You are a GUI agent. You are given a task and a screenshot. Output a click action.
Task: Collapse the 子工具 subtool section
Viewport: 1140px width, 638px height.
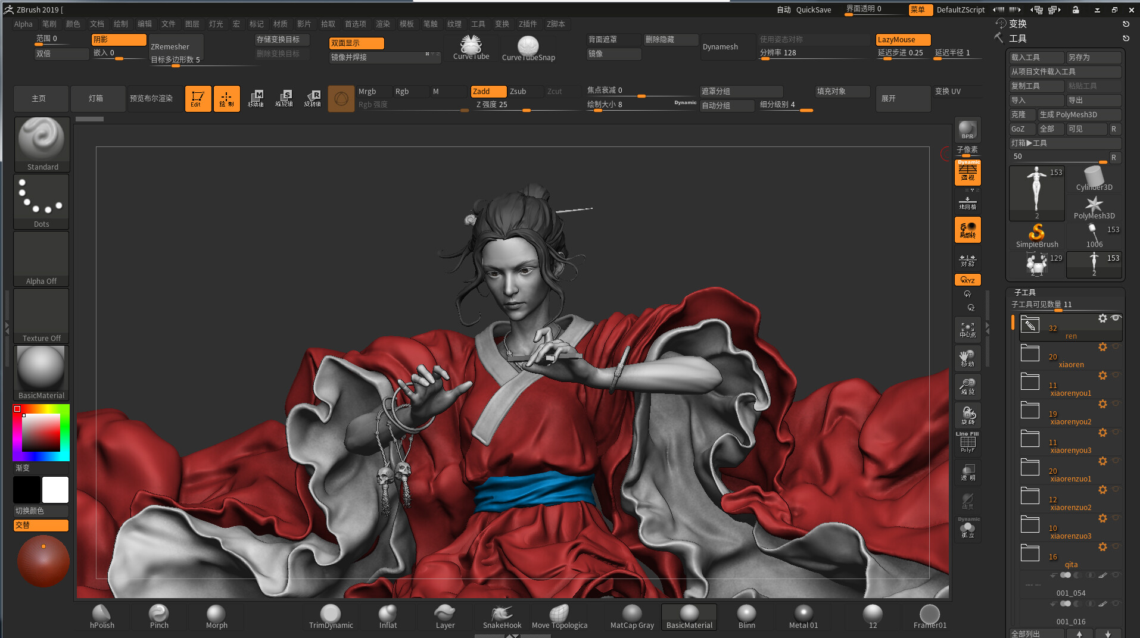(x=1024, y=292)
